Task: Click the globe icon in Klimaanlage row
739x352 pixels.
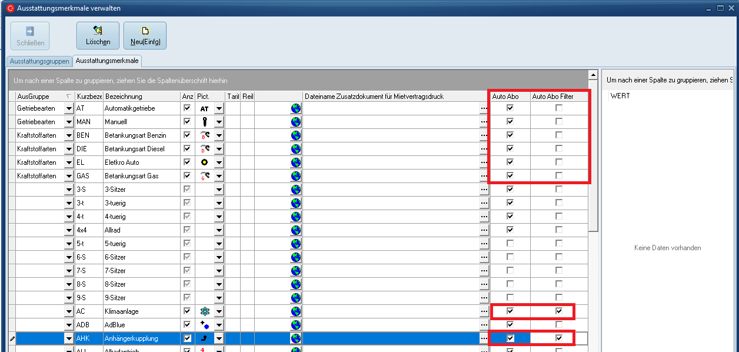Action: [295, 311]
